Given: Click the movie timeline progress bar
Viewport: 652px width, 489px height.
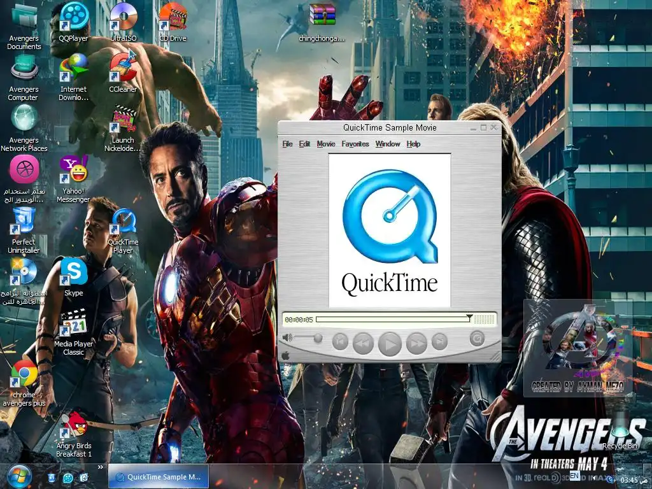Looking at the screenshot, I should (393, 320).
